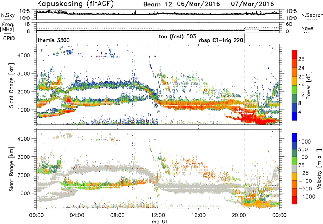
Task: Click the gray −25 to 25 segment of the Velocity bar
Action: point(294,169)
